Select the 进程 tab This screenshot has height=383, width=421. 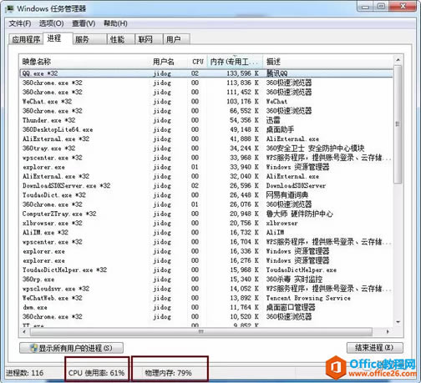click(x=58, y=38)
